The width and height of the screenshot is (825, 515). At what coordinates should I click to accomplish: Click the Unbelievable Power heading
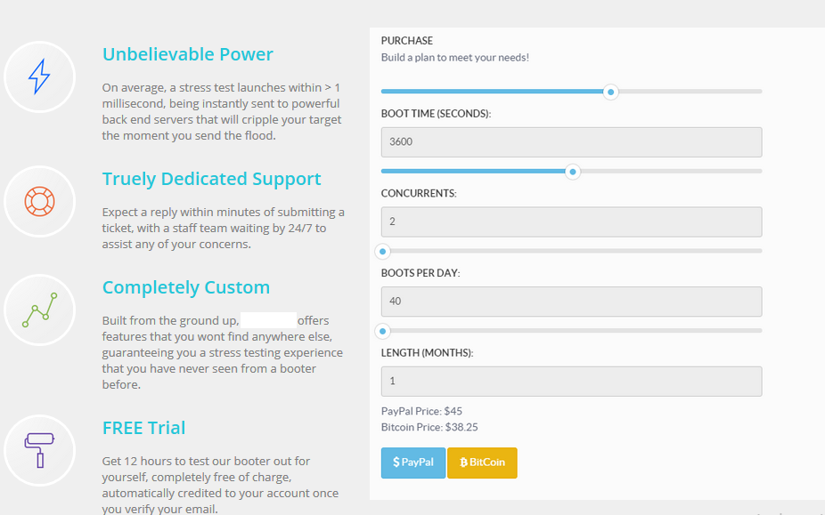click(x=188, y=54)
